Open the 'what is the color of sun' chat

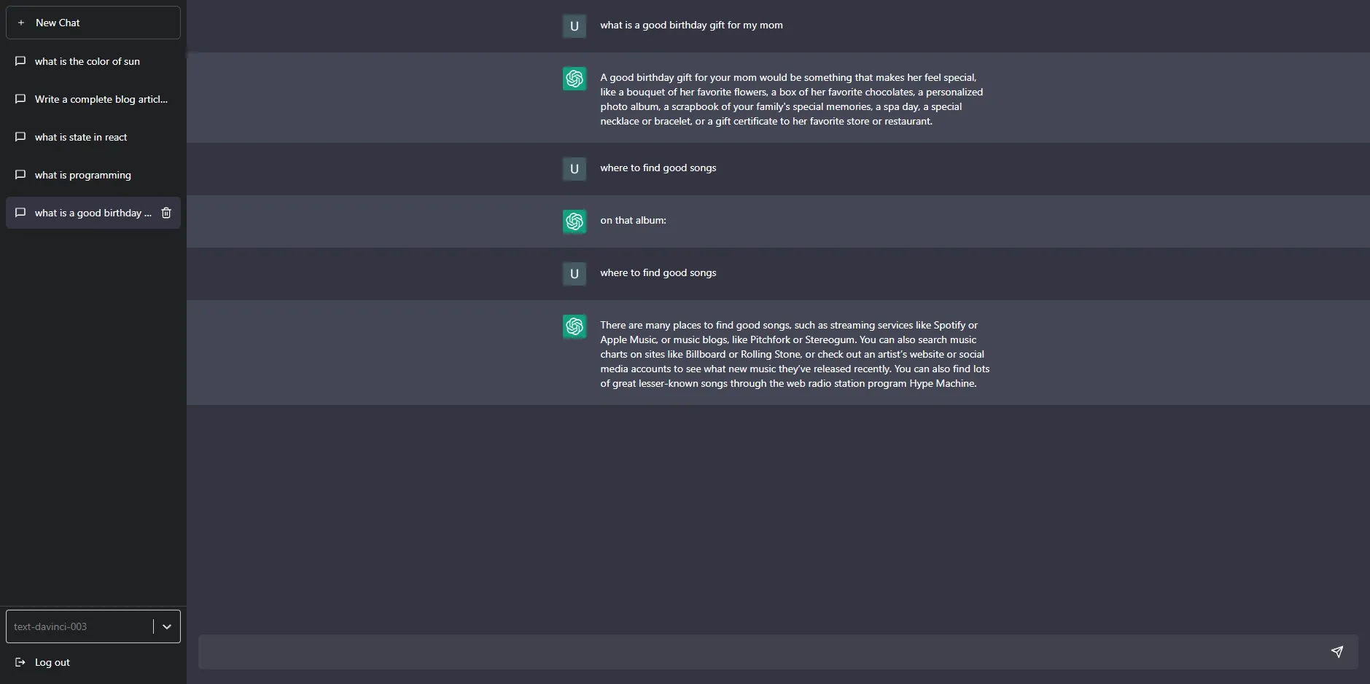[87, 61]
